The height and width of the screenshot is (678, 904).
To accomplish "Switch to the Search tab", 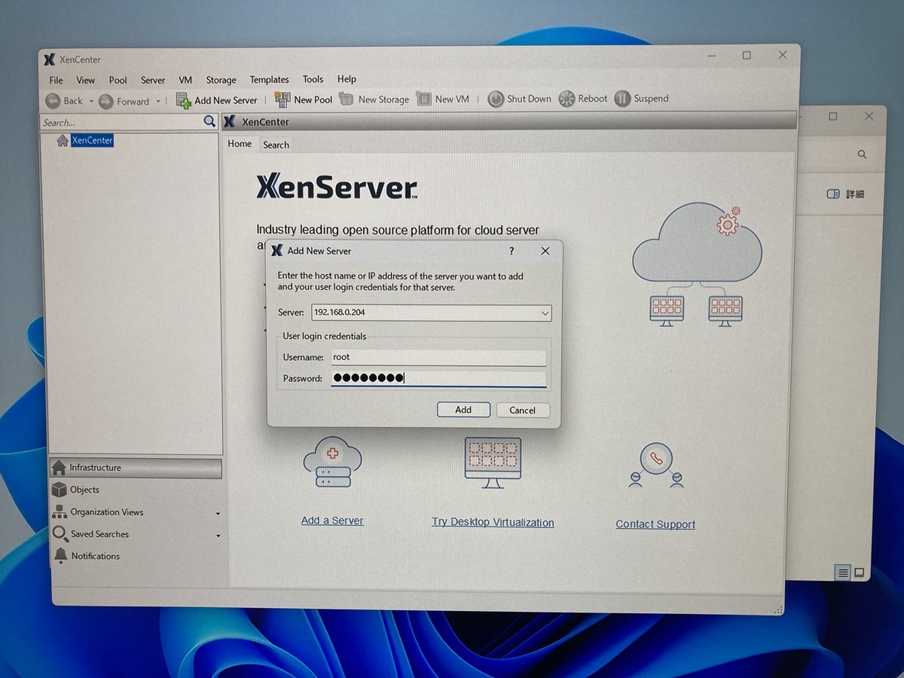I will click(x=276, y=145).
